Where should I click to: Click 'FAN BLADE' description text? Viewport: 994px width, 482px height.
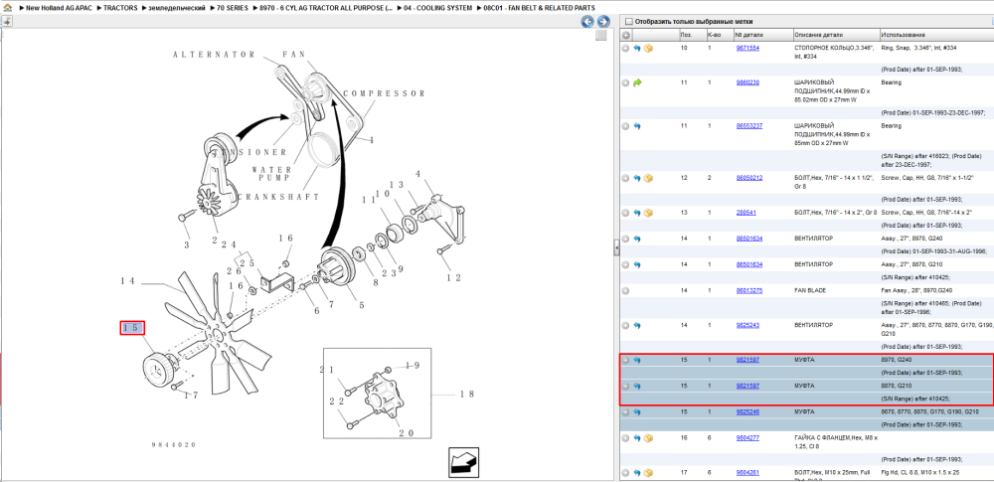click(x=809, y=290)
